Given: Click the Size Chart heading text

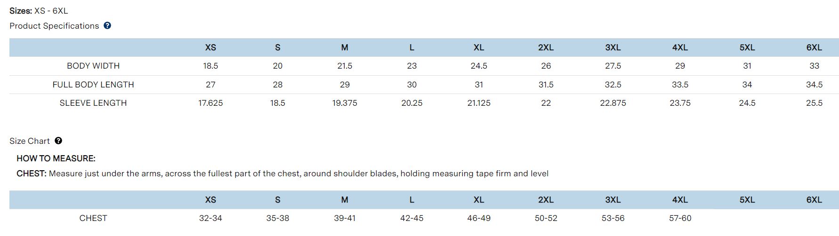Looking at the screenshot, I should 30,141.
